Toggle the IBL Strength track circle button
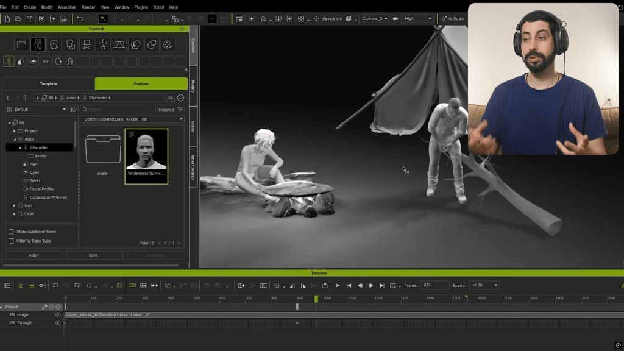 point(58,323)
